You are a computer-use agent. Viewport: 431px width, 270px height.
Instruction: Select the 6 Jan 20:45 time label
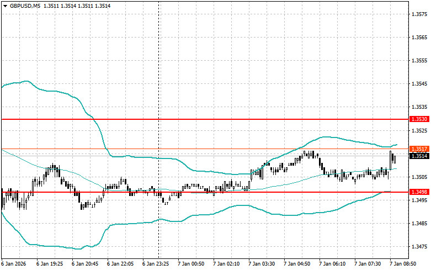(x=85, y=264)
